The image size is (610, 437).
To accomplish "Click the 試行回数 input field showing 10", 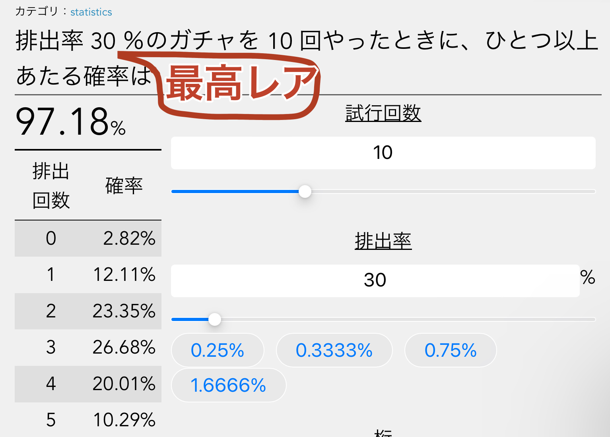I will tap(383, 153).
